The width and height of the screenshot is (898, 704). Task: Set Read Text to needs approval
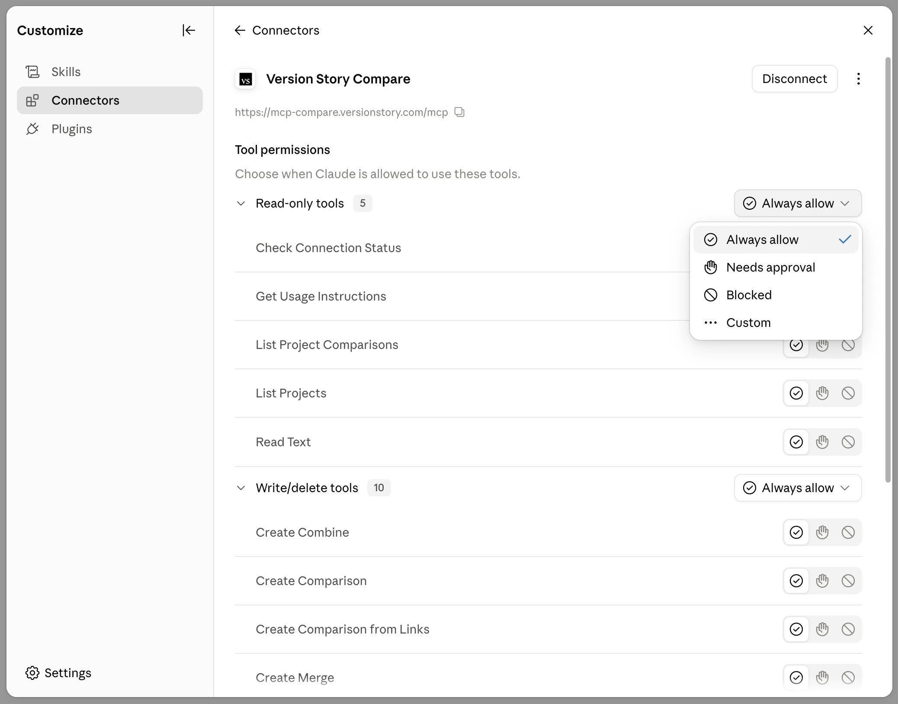point(822,442)
